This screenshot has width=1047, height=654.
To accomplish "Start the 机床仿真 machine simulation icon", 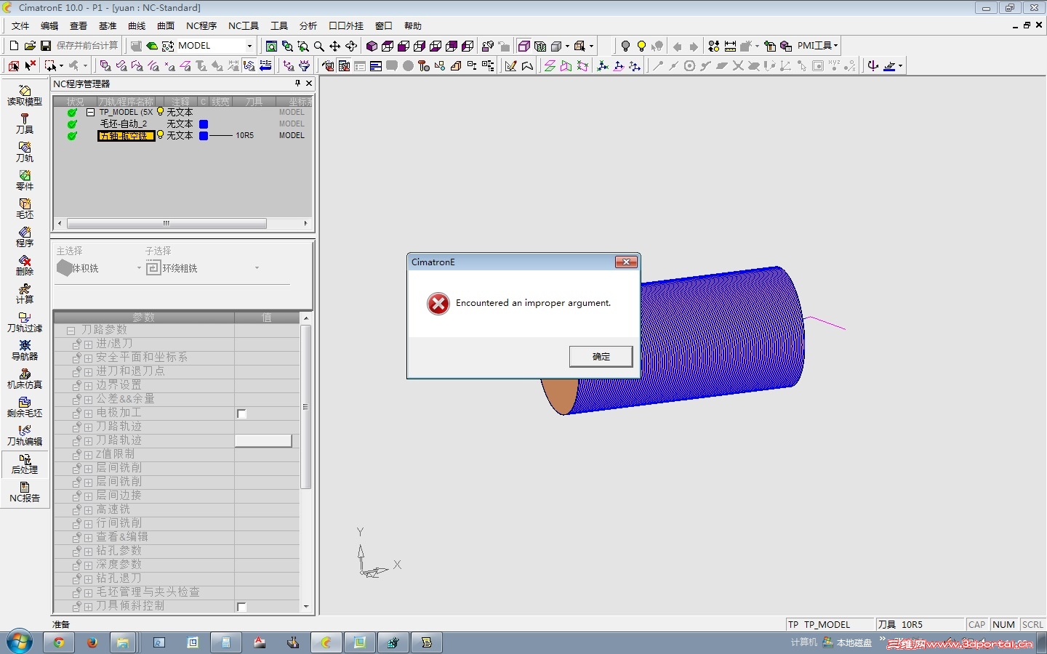I will click(x=25, y=379).
